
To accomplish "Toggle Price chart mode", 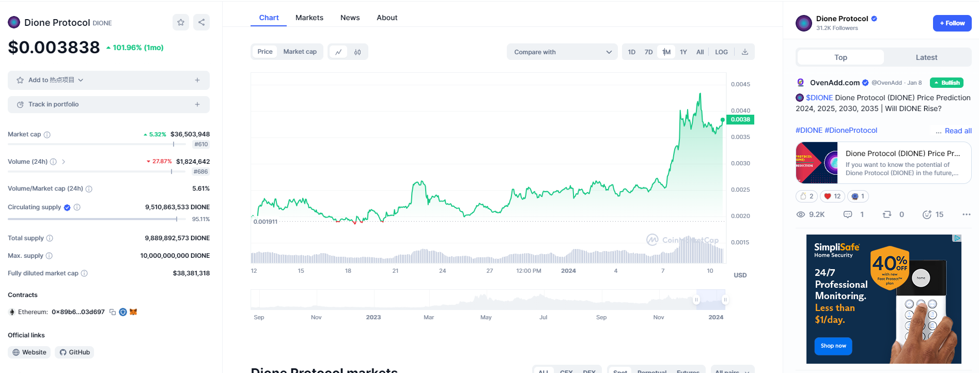I will tap(265, 52).
